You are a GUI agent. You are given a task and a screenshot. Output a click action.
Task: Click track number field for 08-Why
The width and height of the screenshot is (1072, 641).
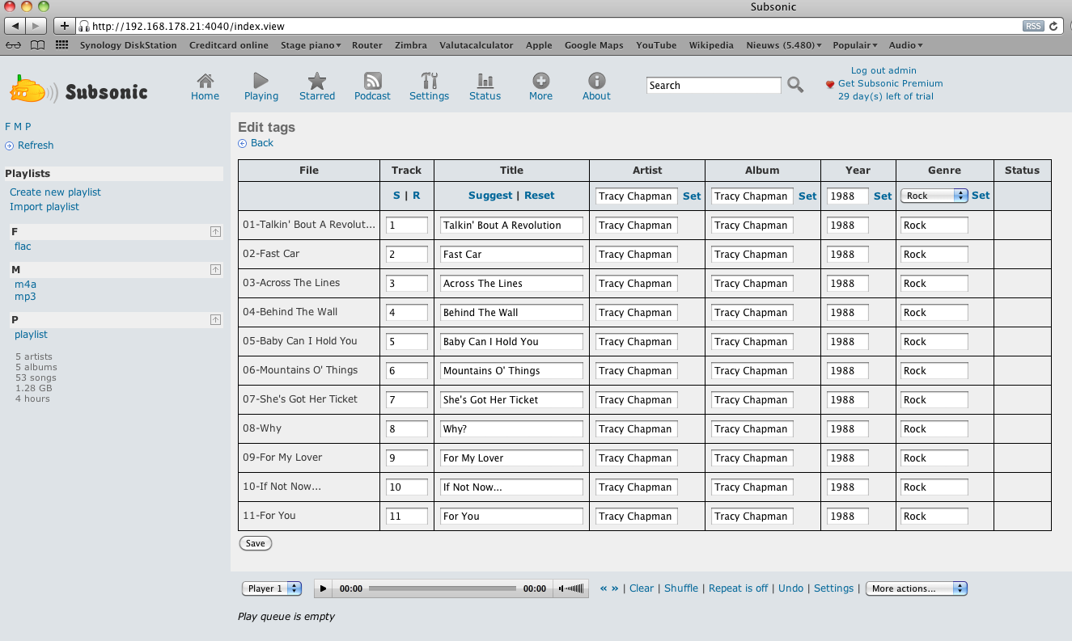[x=407, y=429]
